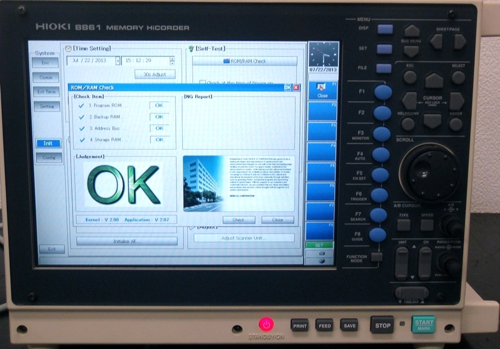This screenshot has height=349, width=500.
Task: Click the FILE menu hardware button
Action: (384, 68)
